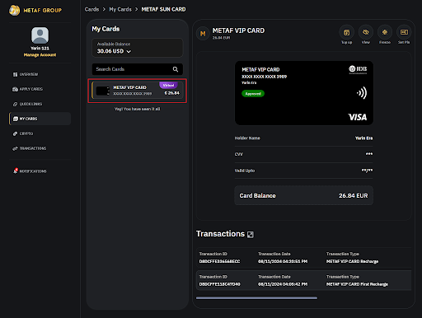Click the METAF GROUP logo
This screenshot has width=422, height=318.
click(x=35, y=11)
